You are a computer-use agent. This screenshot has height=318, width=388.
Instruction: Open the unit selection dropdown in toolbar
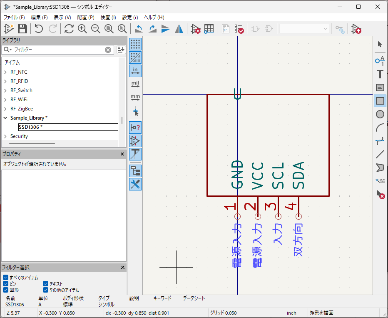(x=304, y=29)
